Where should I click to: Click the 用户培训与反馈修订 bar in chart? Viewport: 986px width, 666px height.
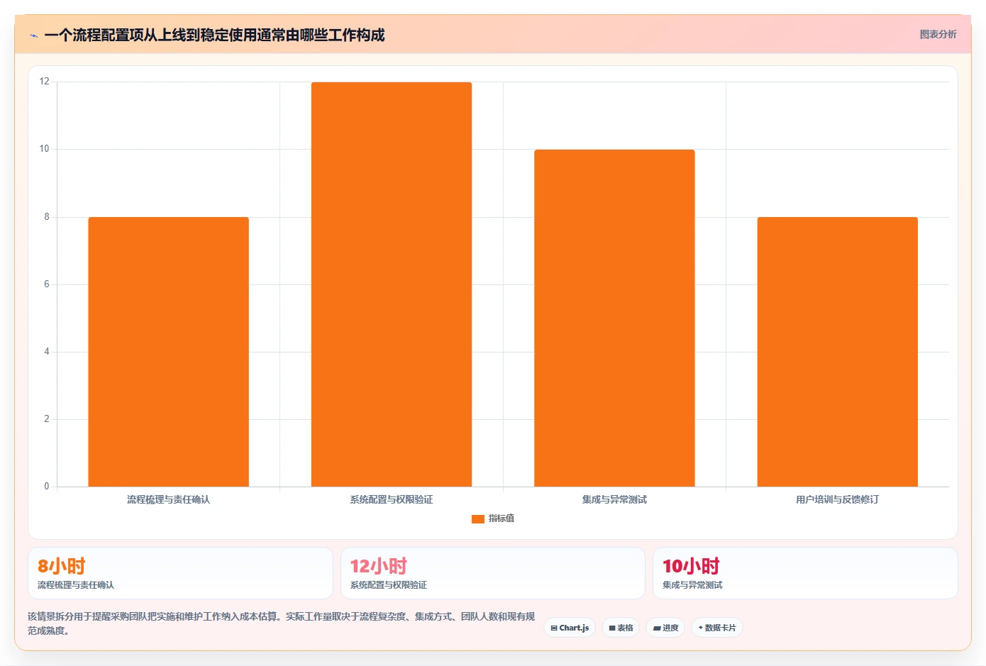point(837,352)
